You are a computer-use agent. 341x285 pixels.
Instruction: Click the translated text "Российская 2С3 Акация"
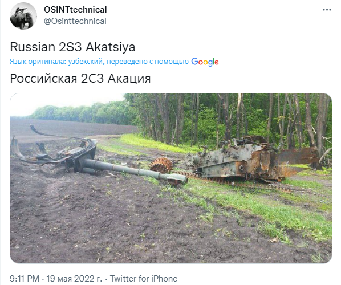(80, 78)
